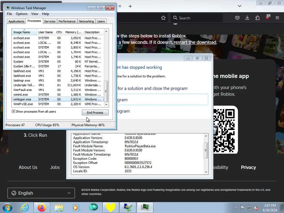
Task: Open the File menu in Task Manager
Action: click(x=9, y=14)
